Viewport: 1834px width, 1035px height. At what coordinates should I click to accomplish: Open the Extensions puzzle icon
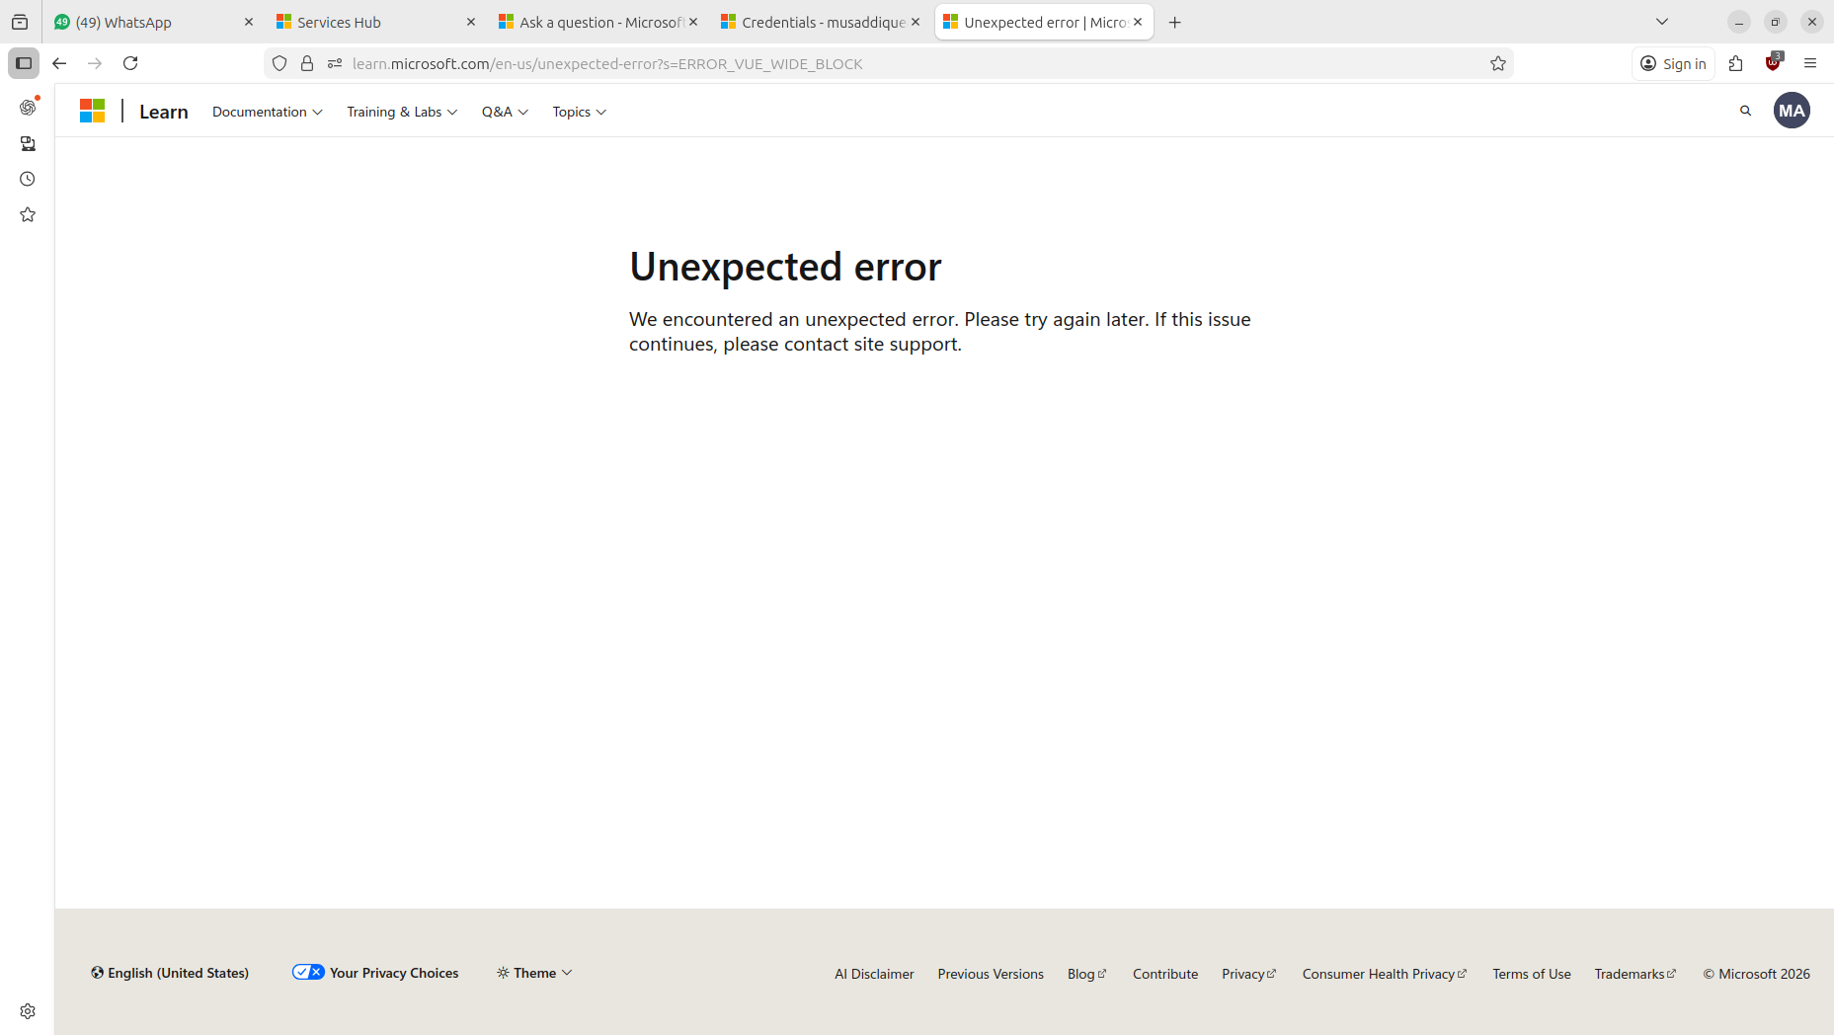[x=1736, y=63]
